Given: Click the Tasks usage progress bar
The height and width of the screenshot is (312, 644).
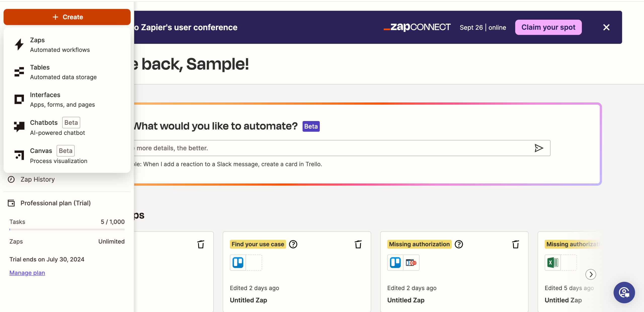Looking at the screenshot, I should pyautogui.click(x=67, y=229).
